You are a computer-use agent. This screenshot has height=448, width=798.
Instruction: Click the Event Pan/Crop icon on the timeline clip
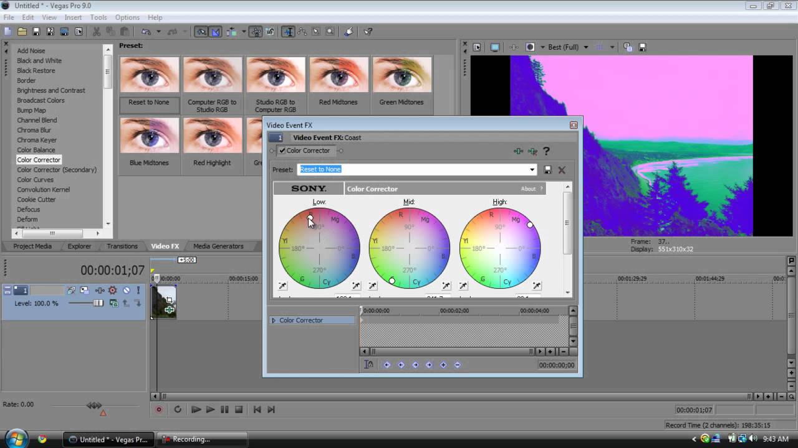pos(170,300)
